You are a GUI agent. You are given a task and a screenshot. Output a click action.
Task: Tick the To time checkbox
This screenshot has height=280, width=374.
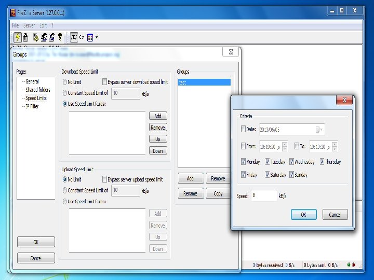297,146
